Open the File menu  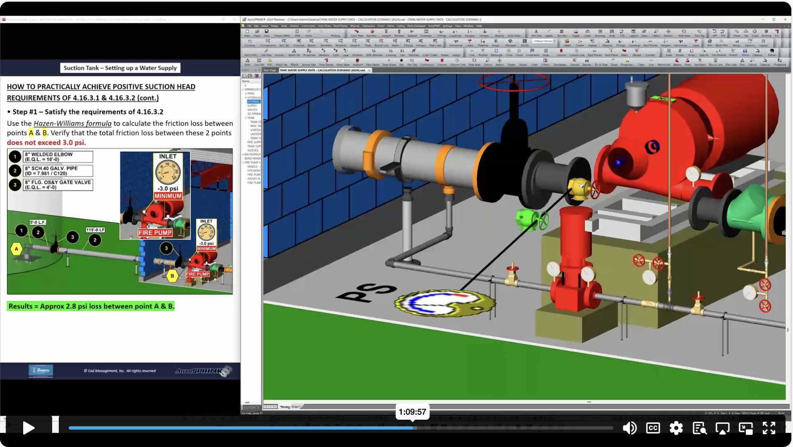tap(249, 26)
